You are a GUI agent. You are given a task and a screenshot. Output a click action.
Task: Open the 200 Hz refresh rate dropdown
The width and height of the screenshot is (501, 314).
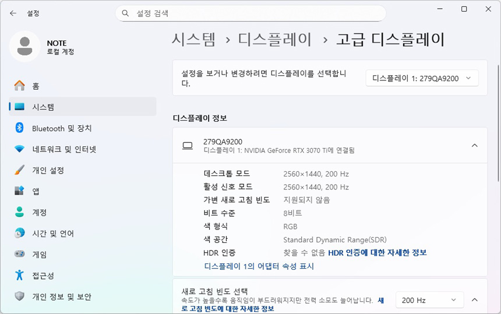point(429,300)
